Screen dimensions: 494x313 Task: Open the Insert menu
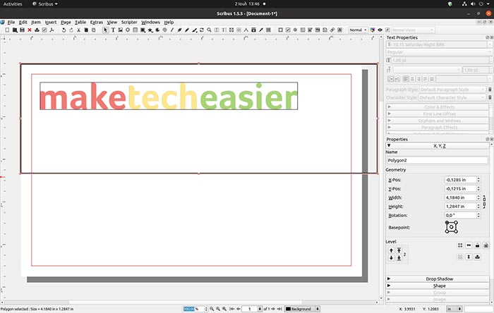click(51, 22)
